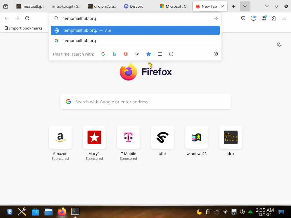Expand the list all tabs dropdown
291x218 pixels.
[x=245, y=6]
